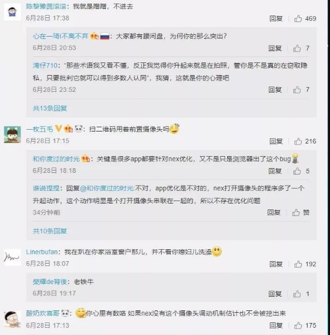Reply to 和你度过的时光's comment at 18:18
This screenshot has height=335, width=330.
pyautogui.click(x=275, y=171)
